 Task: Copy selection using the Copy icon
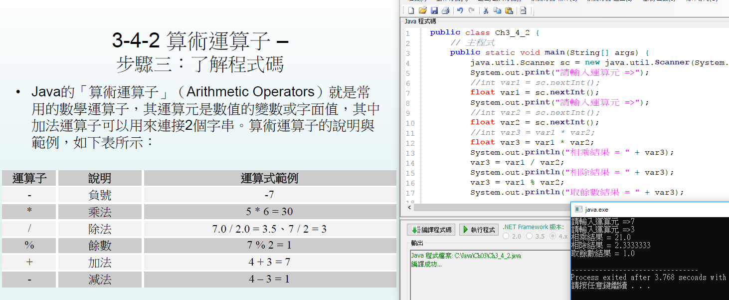coord(497,10)
